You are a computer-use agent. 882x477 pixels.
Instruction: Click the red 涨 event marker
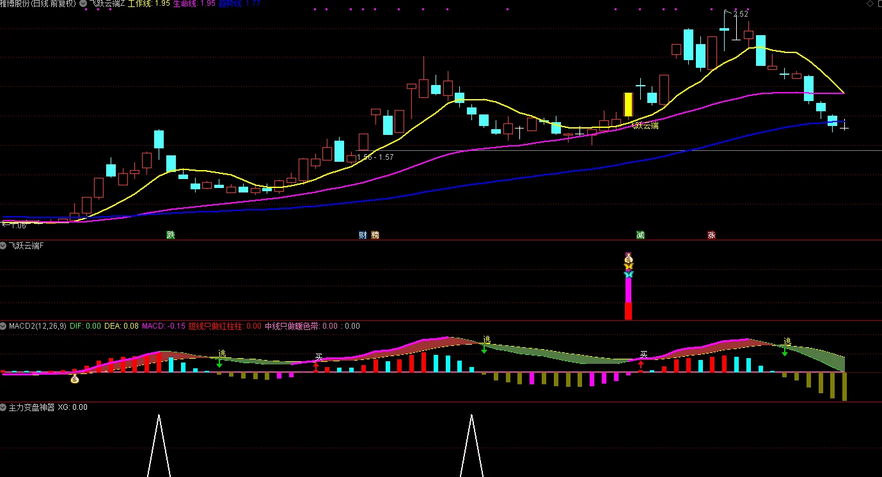coord(711,235)
